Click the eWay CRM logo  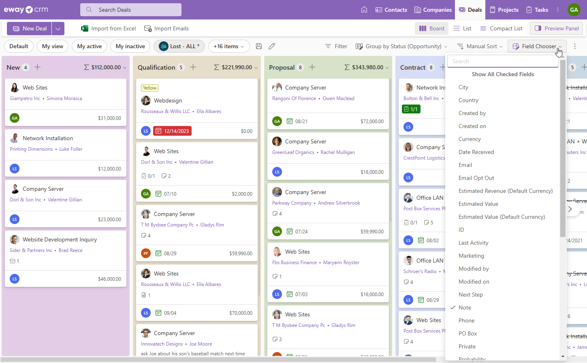[26, 10]
